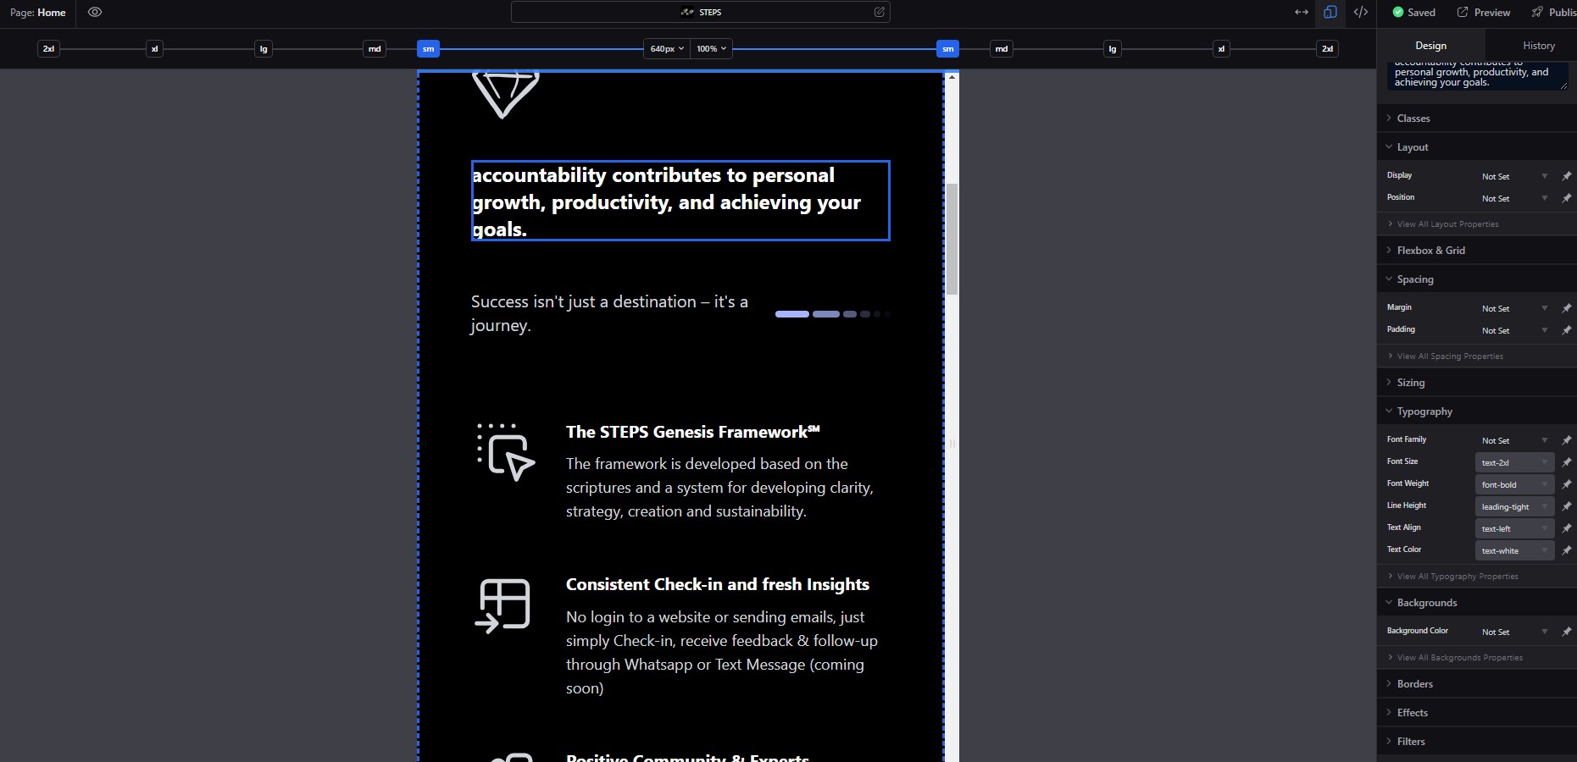Screen dimensions: 1577x762
Task: Click View All Backgrounds Properties
Action: tap(1459, 658)
